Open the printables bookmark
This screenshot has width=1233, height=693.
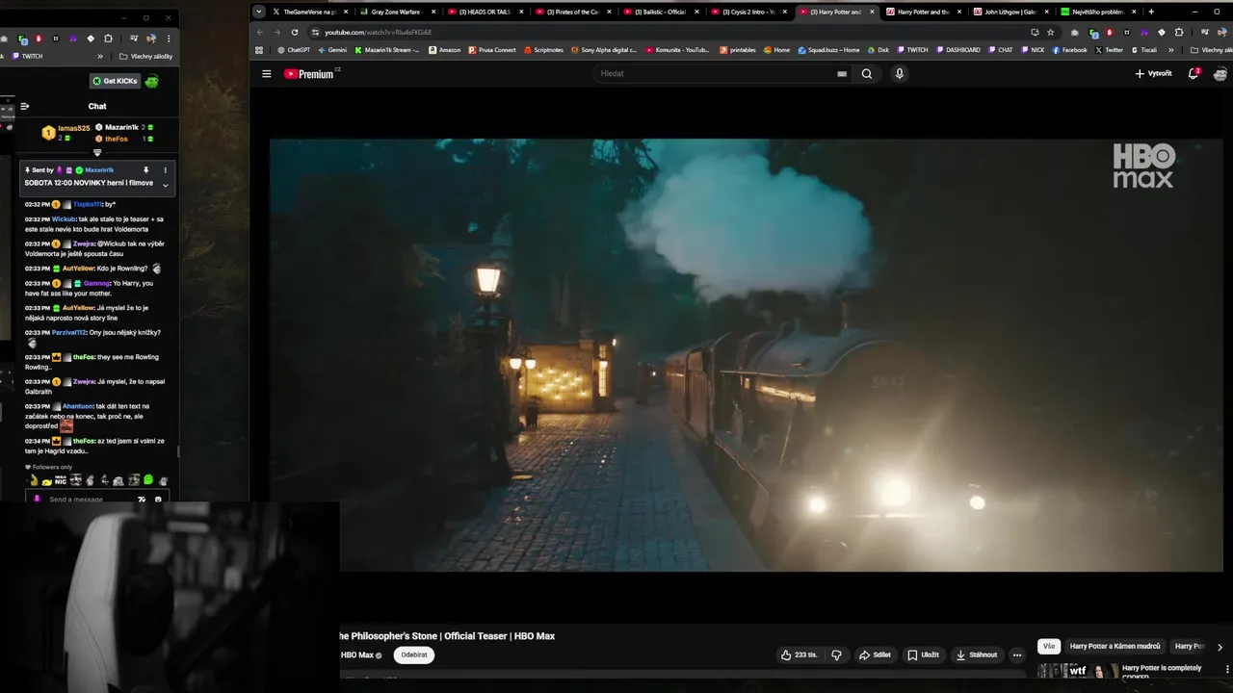pos(738,50)
